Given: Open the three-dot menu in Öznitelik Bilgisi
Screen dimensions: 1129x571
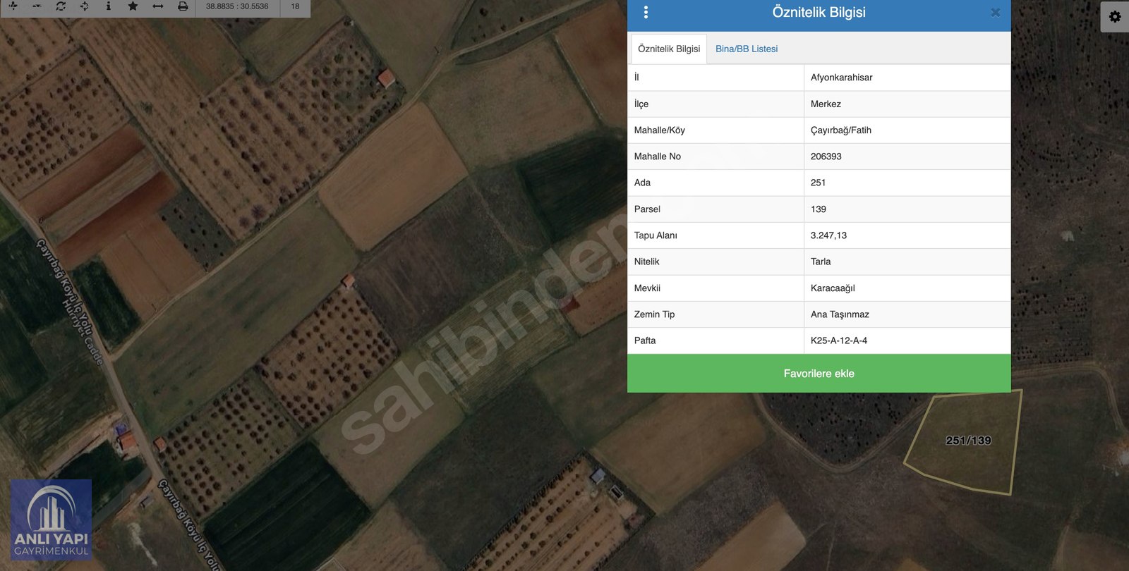Looking at the screenshot, I should [x=646, y=12].
